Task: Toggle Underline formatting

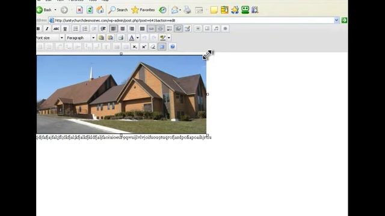Action: 65,29
